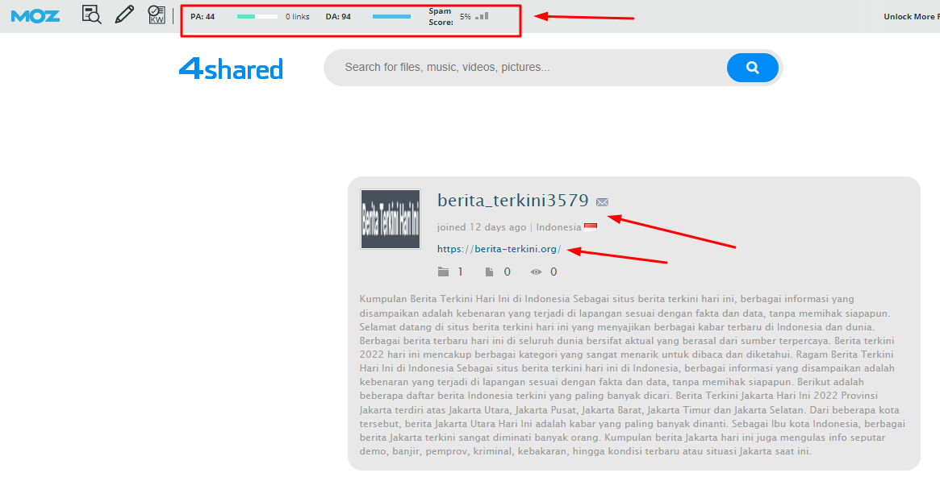The image size is (940, 502).
Task: Click the envelope icon next to berita_terkini3579
Action: tap(603, 201)
